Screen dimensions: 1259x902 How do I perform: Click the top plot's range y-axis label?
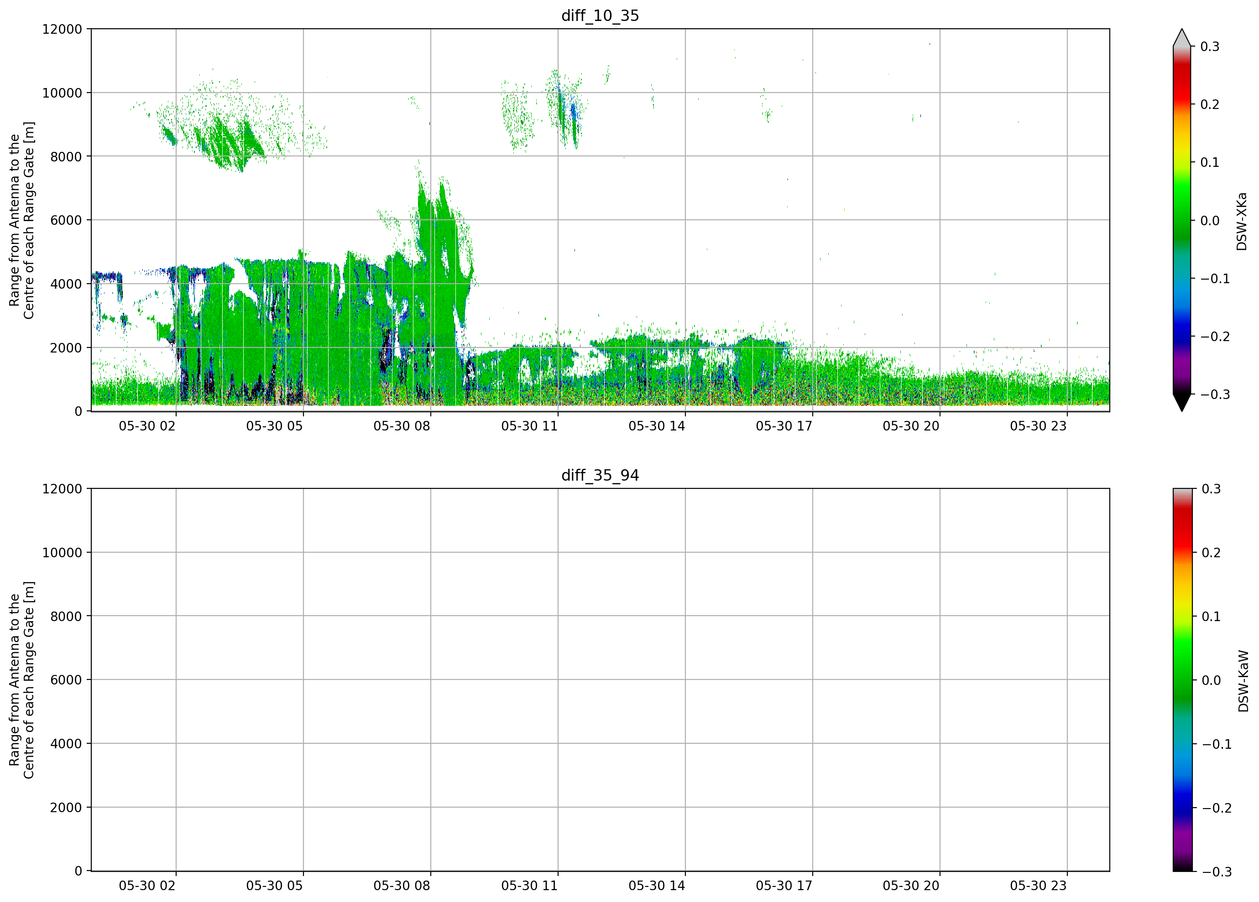coord(21,220)
